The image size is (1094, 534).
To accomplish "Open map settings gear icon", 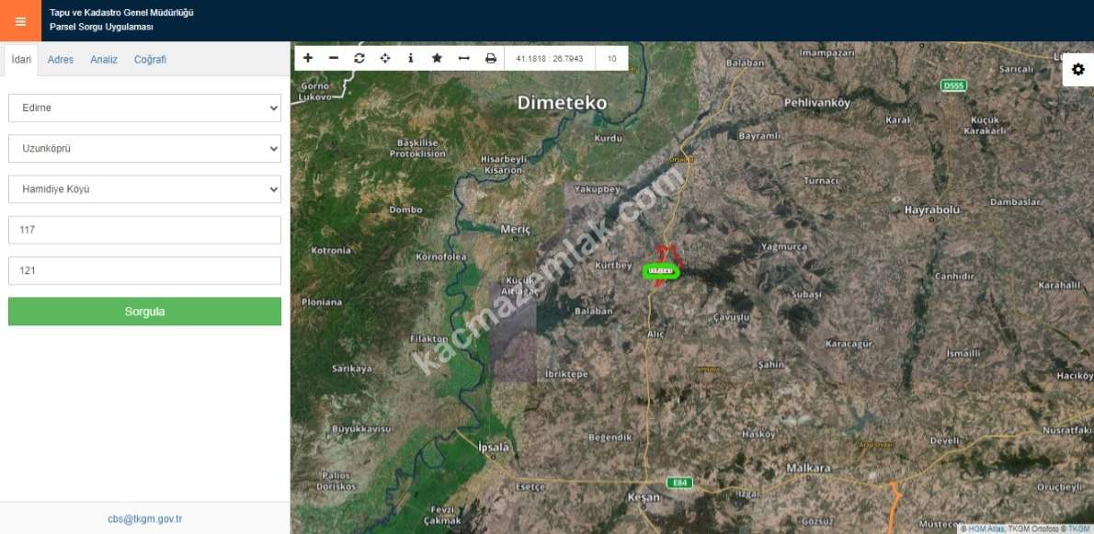I will pyautogui.click(x=1077, y=70).
